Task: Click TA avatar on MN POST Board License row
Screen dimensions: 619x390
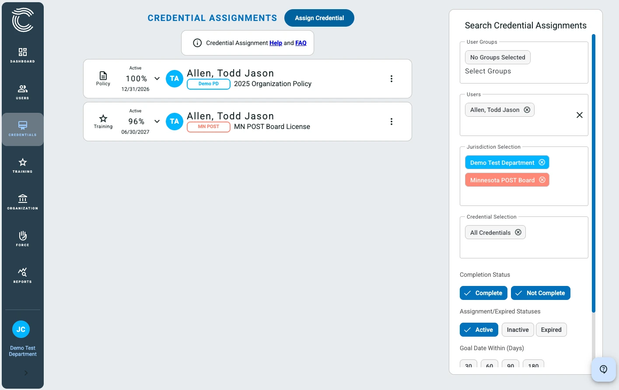Action: click(175, 122)
